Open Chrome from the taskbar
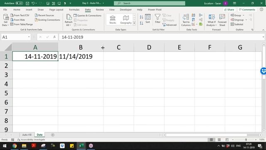266x150 pixels. (15, 146)
